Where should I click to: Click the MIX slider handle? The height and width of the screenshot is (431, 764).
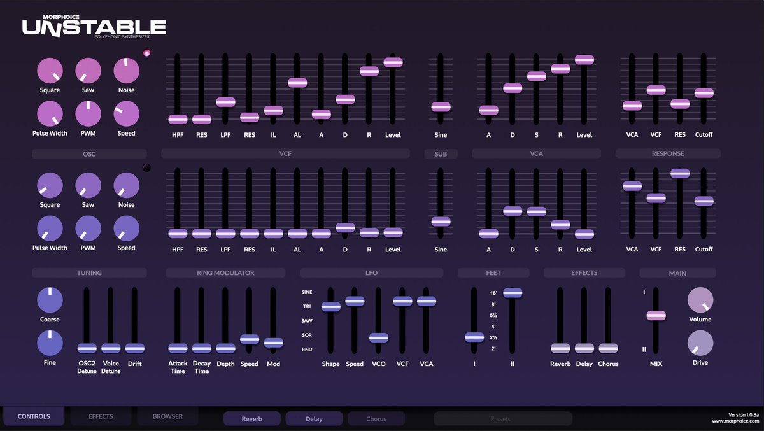(x=656, y=315)
